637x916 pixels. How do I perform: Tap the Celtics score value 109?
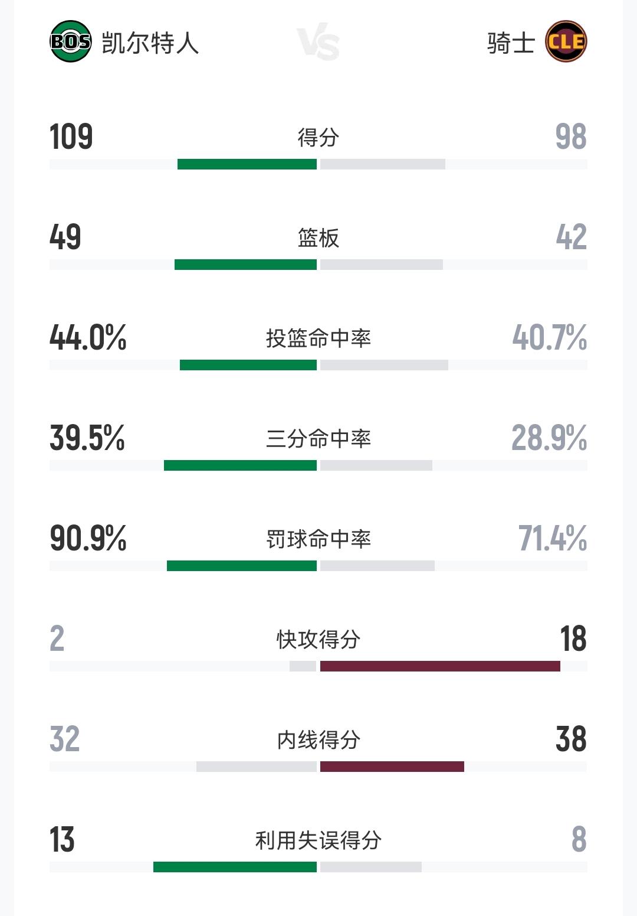pyautogui.click(x=71, y=137)
